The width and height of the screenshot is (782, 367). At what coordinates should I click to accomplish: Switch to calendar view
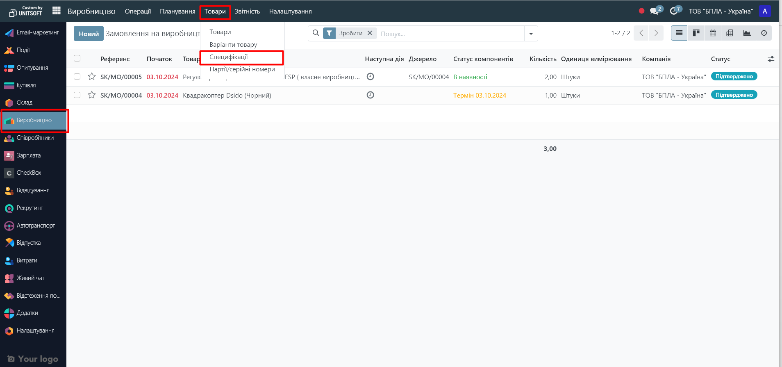point(713,33)
